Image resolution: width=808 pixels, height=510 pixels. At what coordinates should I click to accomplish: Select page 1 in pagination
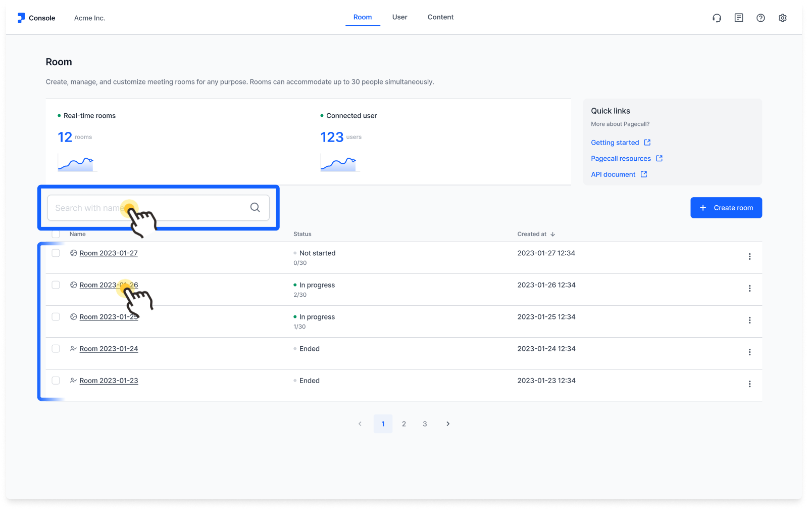(x=383, y=424)
